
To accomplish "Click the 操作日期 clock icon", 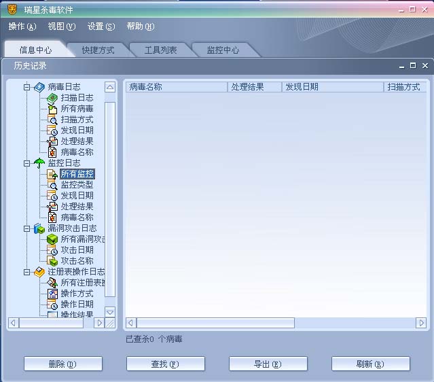I will coord(52,305).
